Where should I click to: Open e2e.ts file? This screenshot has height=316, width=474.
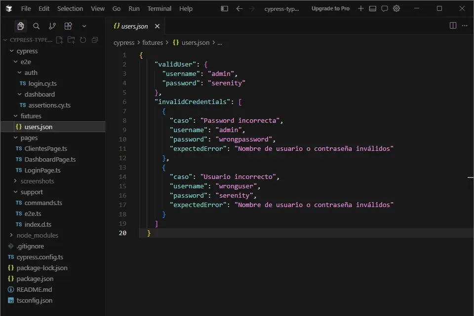33,213
